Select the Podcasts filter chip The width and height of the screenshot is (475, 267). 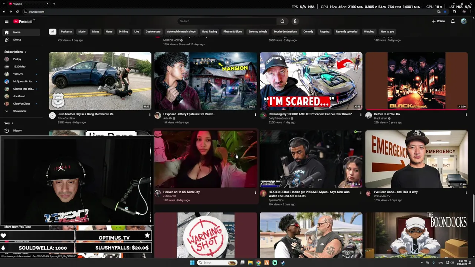tap(66, 32)
